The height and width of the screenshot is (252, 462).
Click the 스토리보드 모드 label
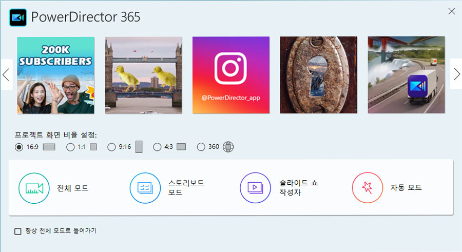186,188
